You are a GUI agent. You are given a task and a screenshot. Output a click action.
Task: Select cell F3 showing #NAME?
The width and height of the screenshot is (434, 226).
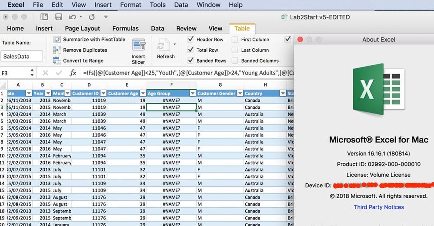coord(171,107)
